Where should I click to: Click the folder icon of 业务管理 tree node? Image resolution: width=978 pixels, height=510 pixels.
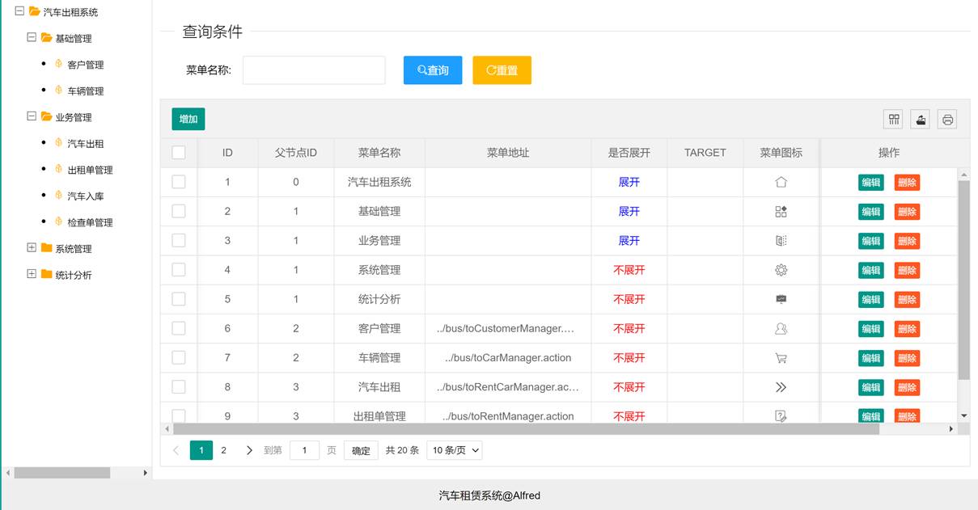click(46, 116)
